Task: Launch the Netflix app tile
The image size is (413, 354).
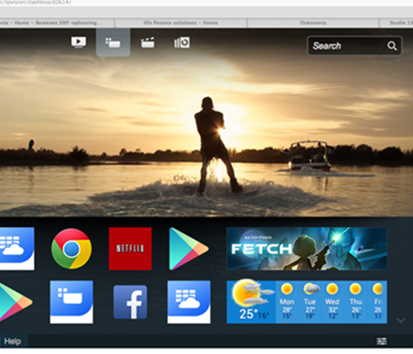Action: (x=130, y=249)
